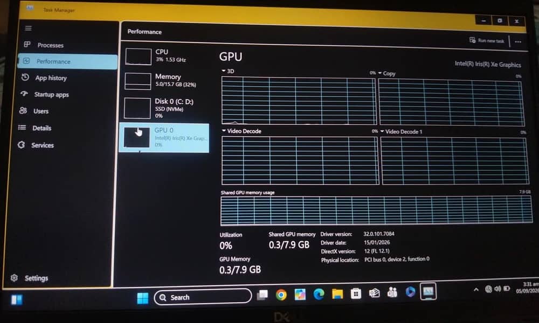Select the Memory performance tile
Screen dimensions: 539x323
coord(165,81)
